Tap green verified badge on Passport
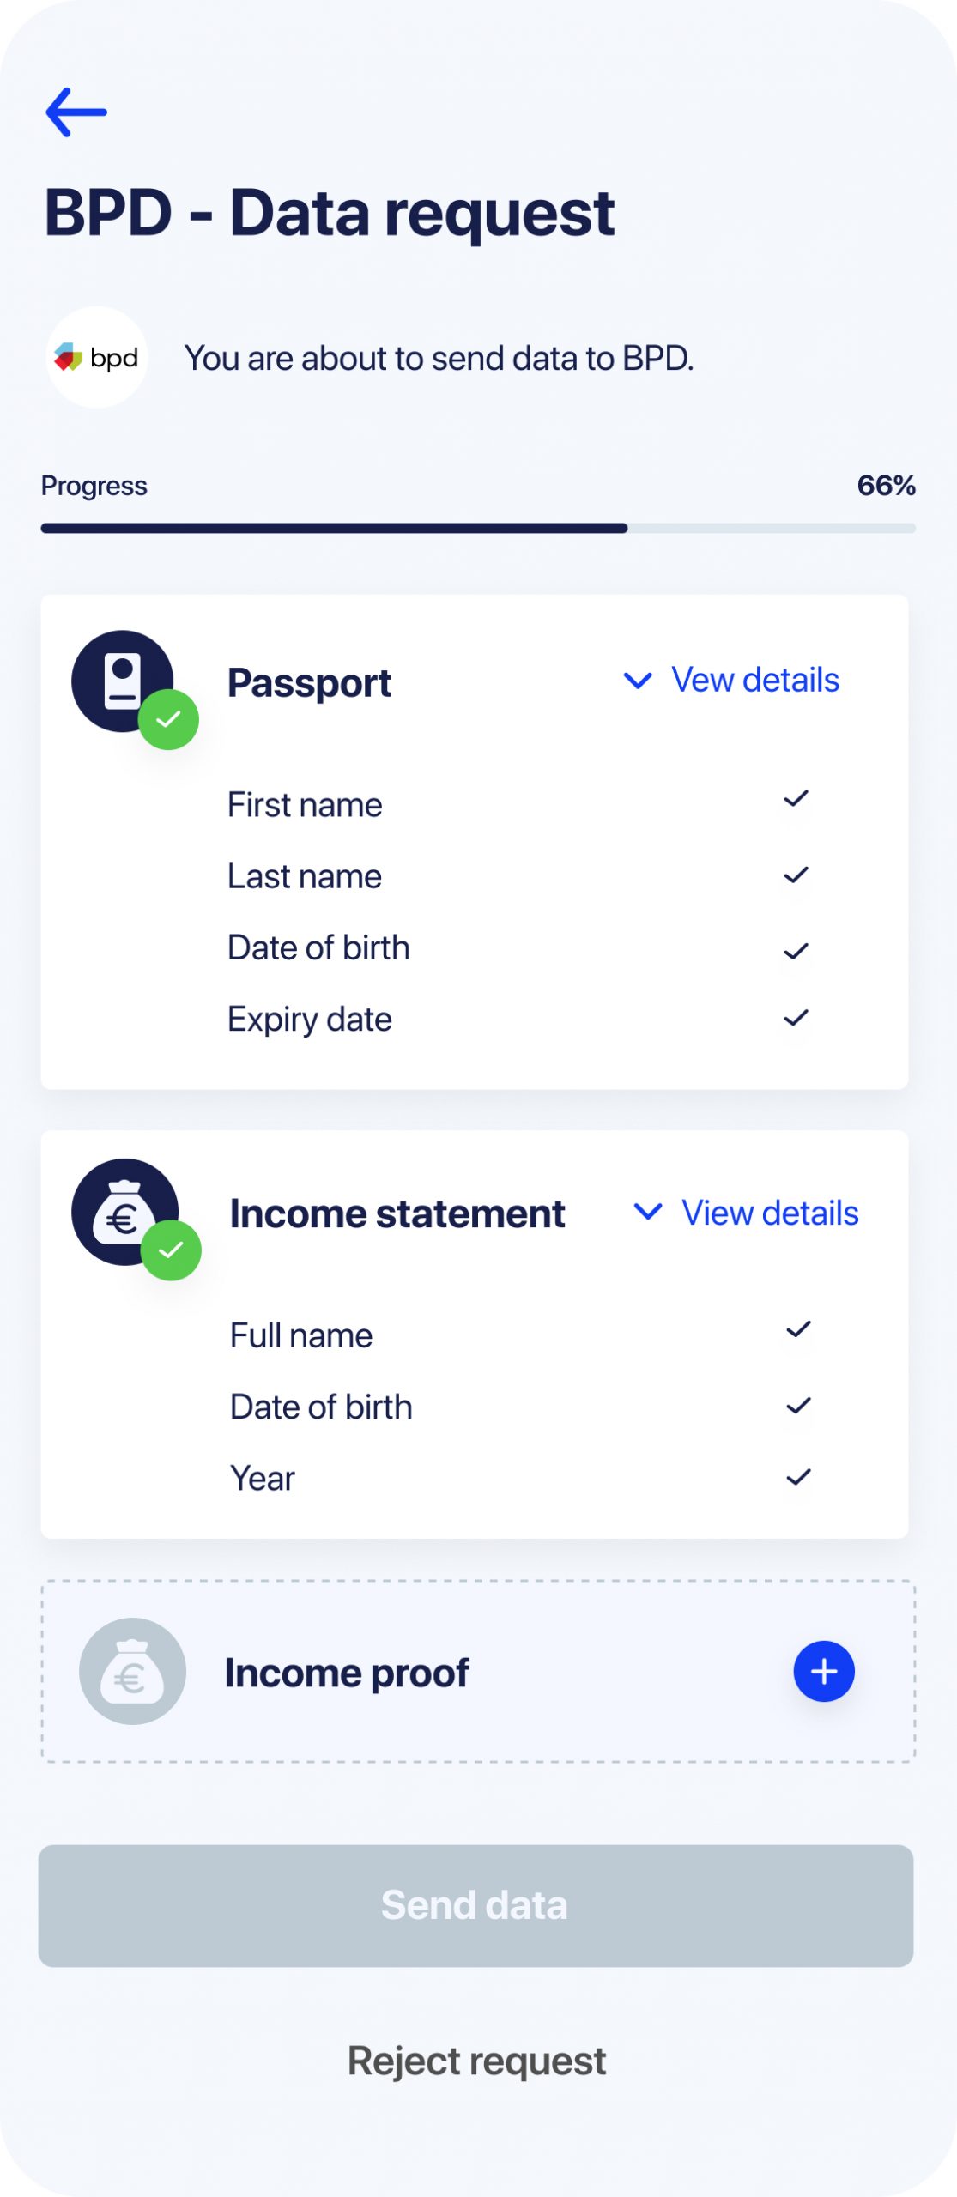The image size is (957, 2197). [x=168, y=719]
